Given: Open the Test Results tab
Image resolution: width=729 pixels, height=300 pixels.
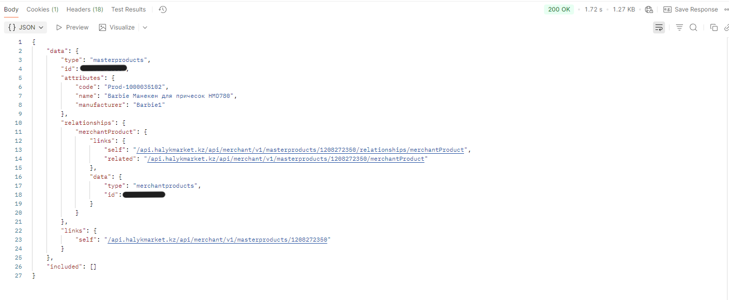Looking at the screenshot, I should click(128, 9).
